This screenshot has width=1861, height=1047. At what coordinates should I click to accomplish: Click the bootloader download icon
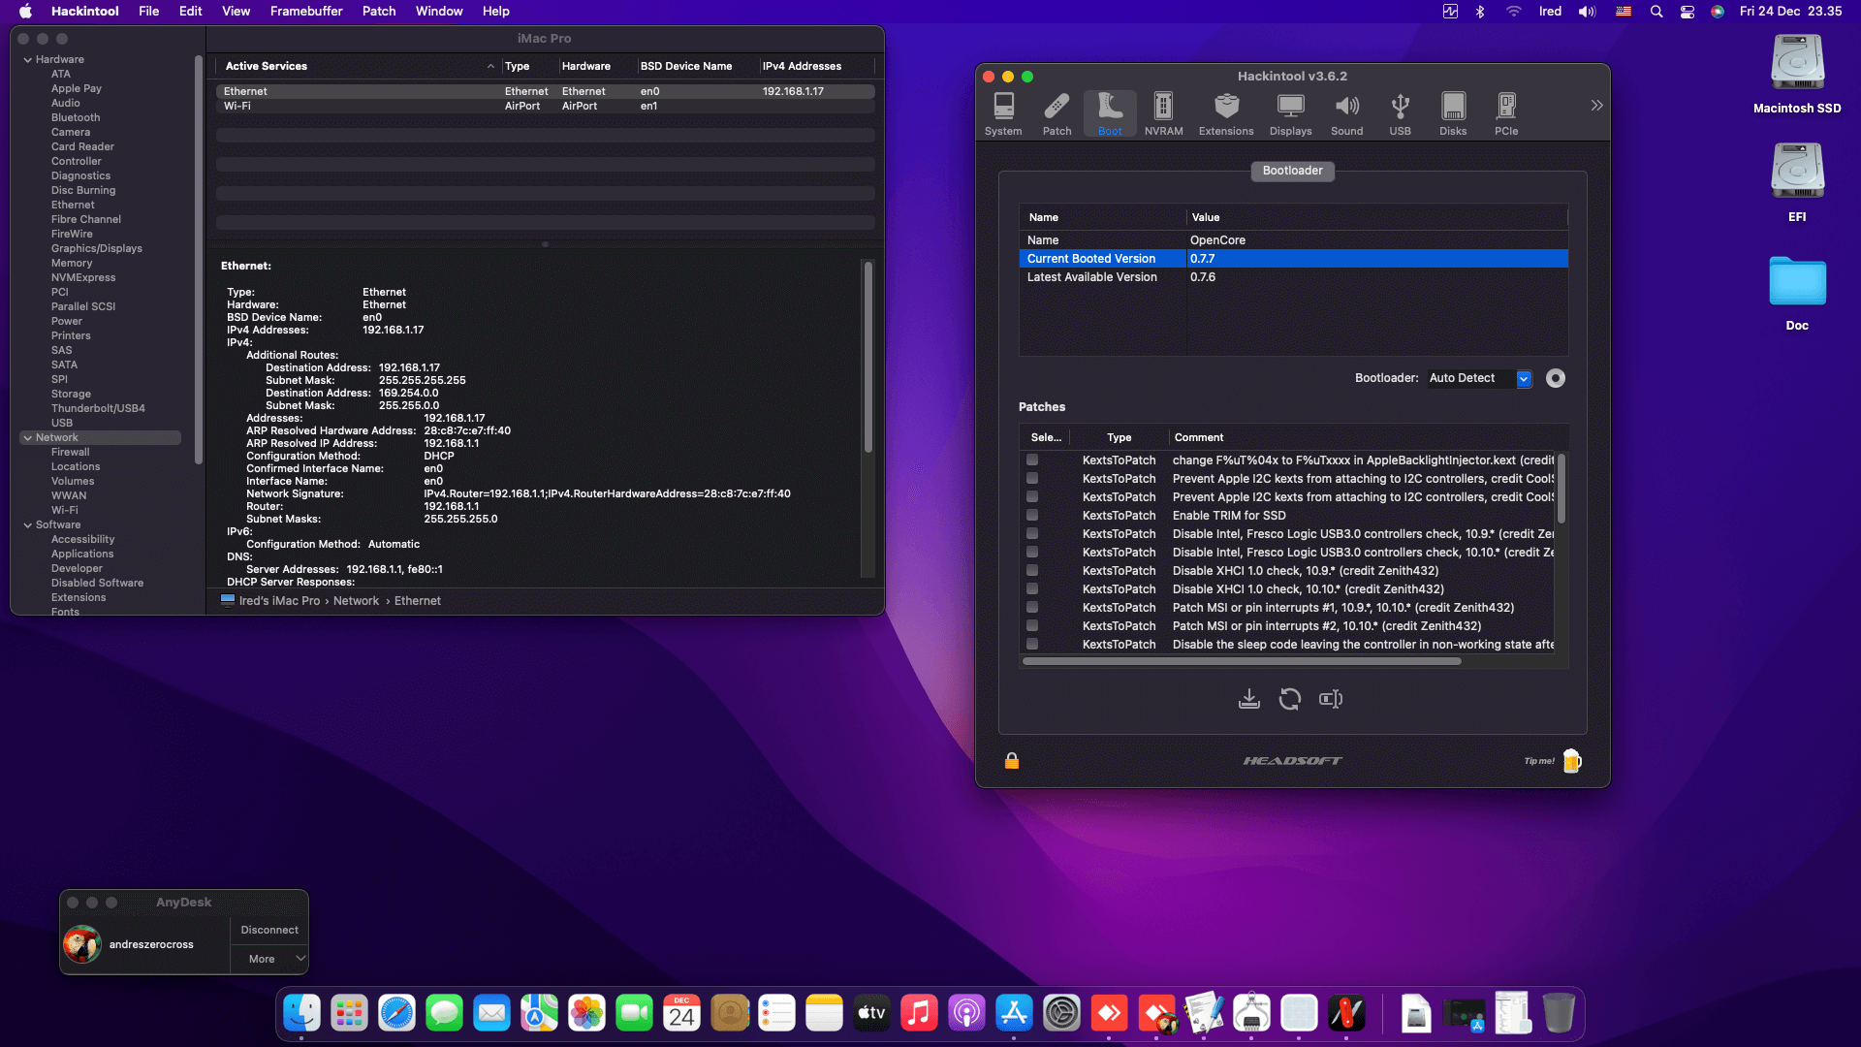pos(1249,699)
